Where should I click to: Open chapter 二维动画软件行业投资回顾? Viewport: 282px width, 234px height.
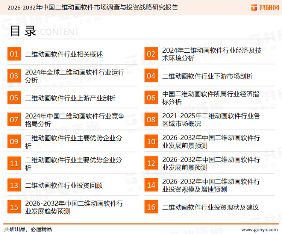[64, 185]
